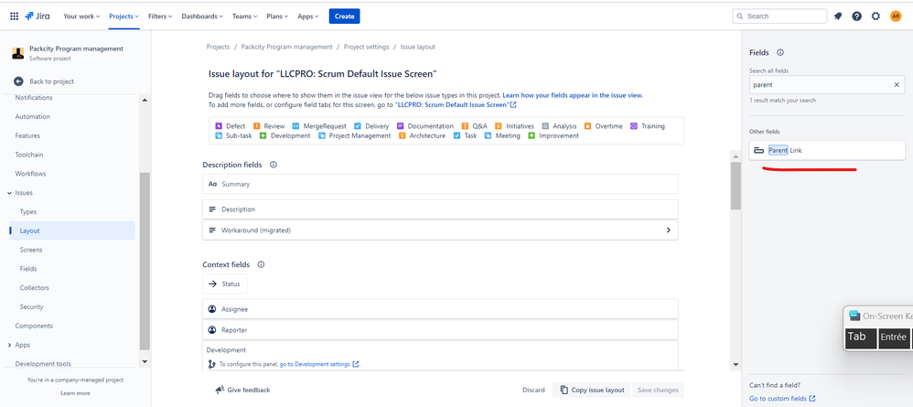
Task: Click the Jira logo
Action: tap(38, 16)
